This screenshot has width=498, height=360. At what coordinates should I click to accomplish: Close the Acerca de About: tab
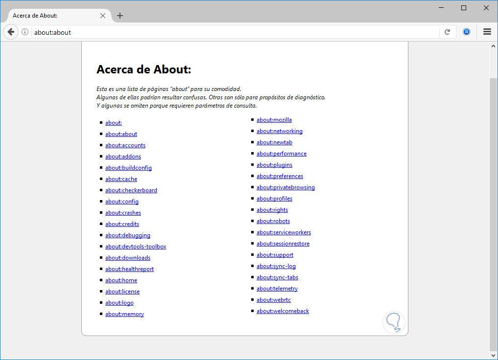[x=102, y=16]
